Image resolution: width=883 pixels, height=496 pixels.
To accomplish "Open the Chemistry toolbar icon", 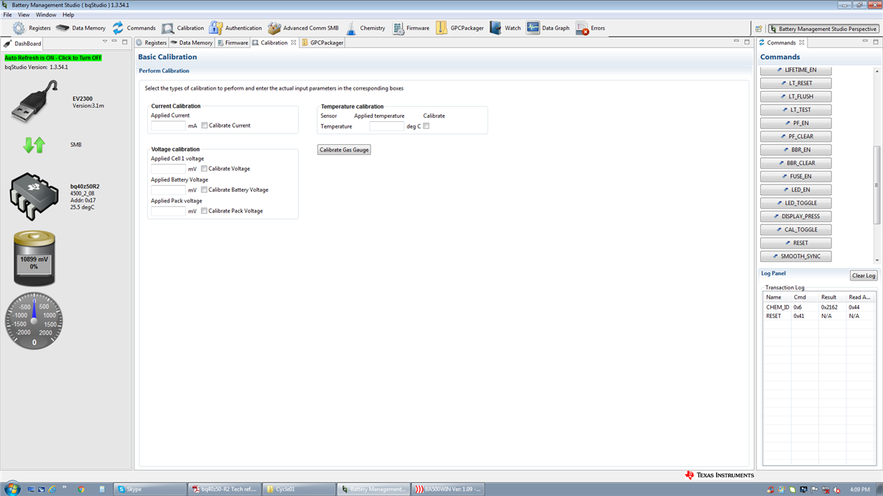I will coord(350,28).
